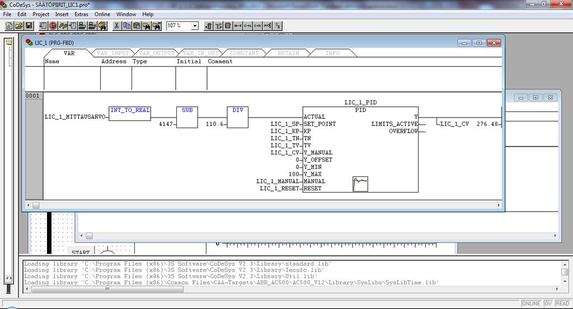573x309 pixels.
Task: Switch to the RETAIN tab
Action: pyautogui.click(x=288, y=53)
